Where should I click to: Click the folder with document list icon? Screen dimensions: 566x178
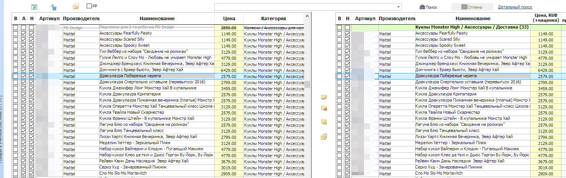pyautogui.click(x=324, y=137)
